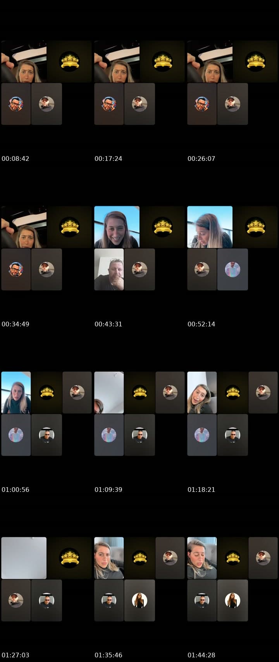View the frame thumbnail for 01:00:56
Screen dimensions: 279x662
(x=46, y=414)
